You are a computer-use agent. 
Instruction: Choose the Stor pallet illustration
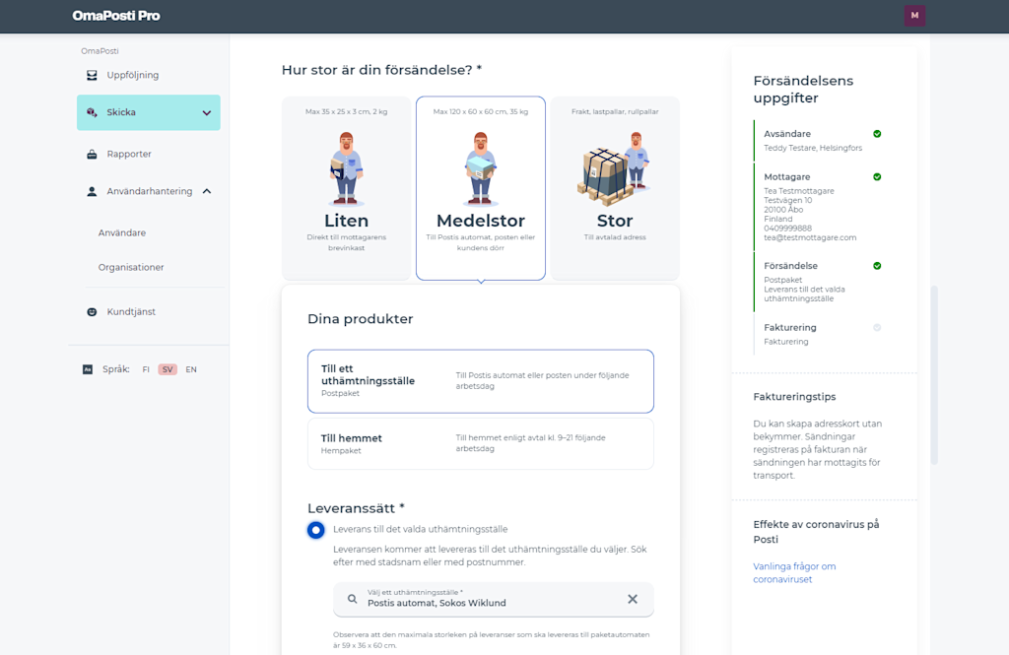click(613, 168)
